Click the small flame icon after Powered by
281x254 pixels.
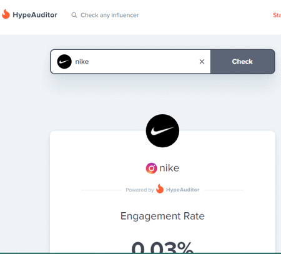(x=160, y=188)
